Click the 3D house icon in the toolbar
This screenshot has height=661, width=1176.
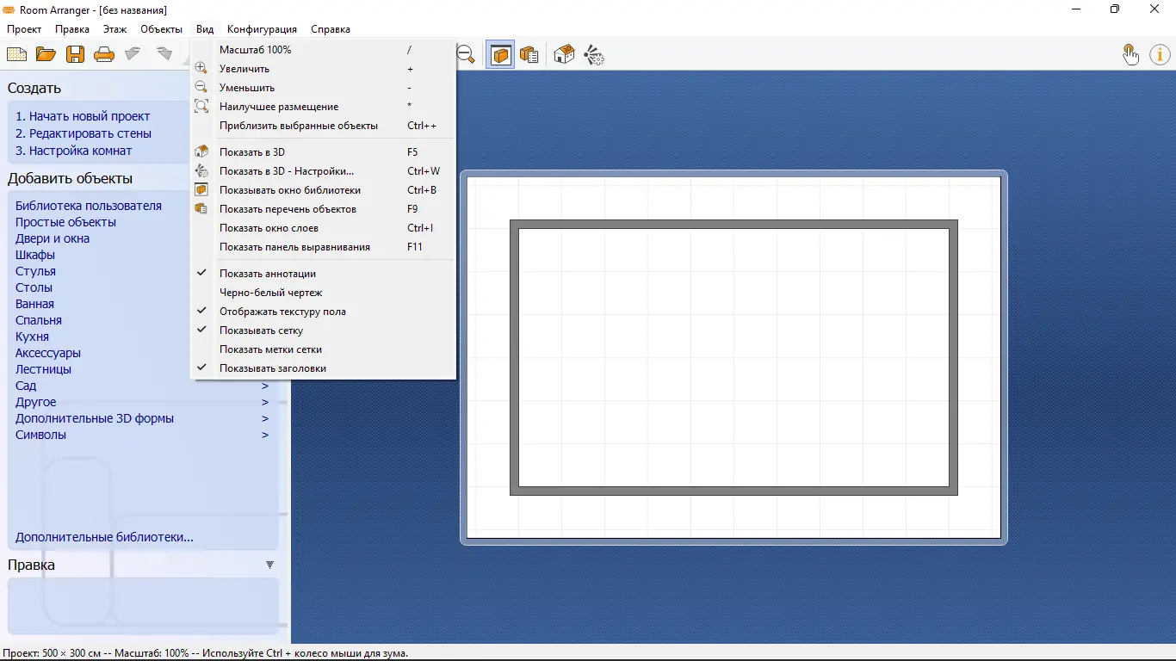coord(564,55)
